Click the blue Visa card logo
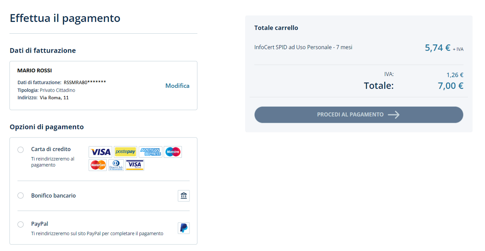The width and height of the screenshot is (485, 251). tap(100, 152)
